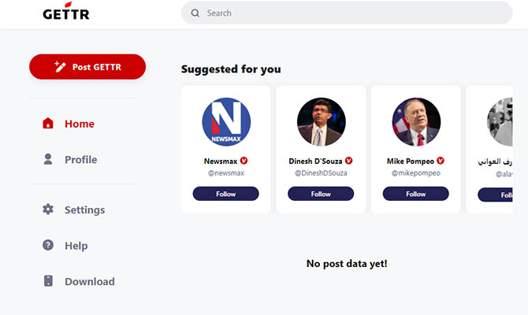The width and height of the screenshot is (528, 315).
Task: Click the Settings gear icon
Action: click(48, 209)
